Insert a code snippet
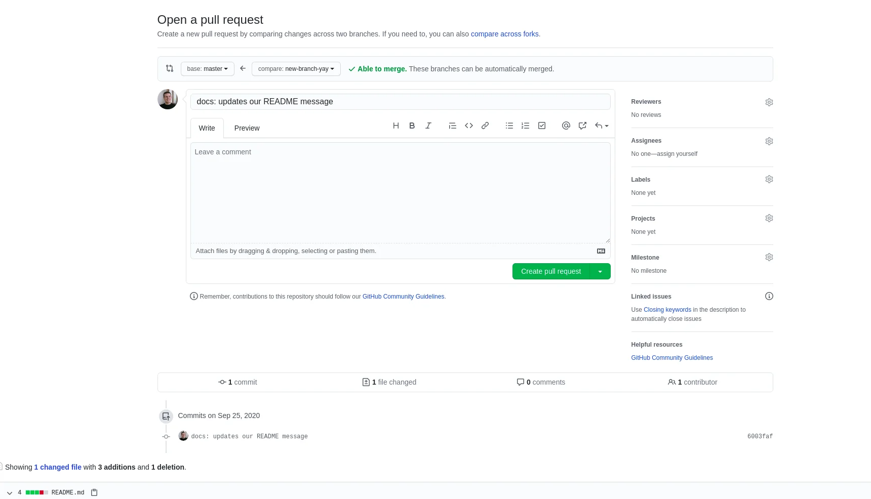 pyautogui.click(x=469, y=126)
